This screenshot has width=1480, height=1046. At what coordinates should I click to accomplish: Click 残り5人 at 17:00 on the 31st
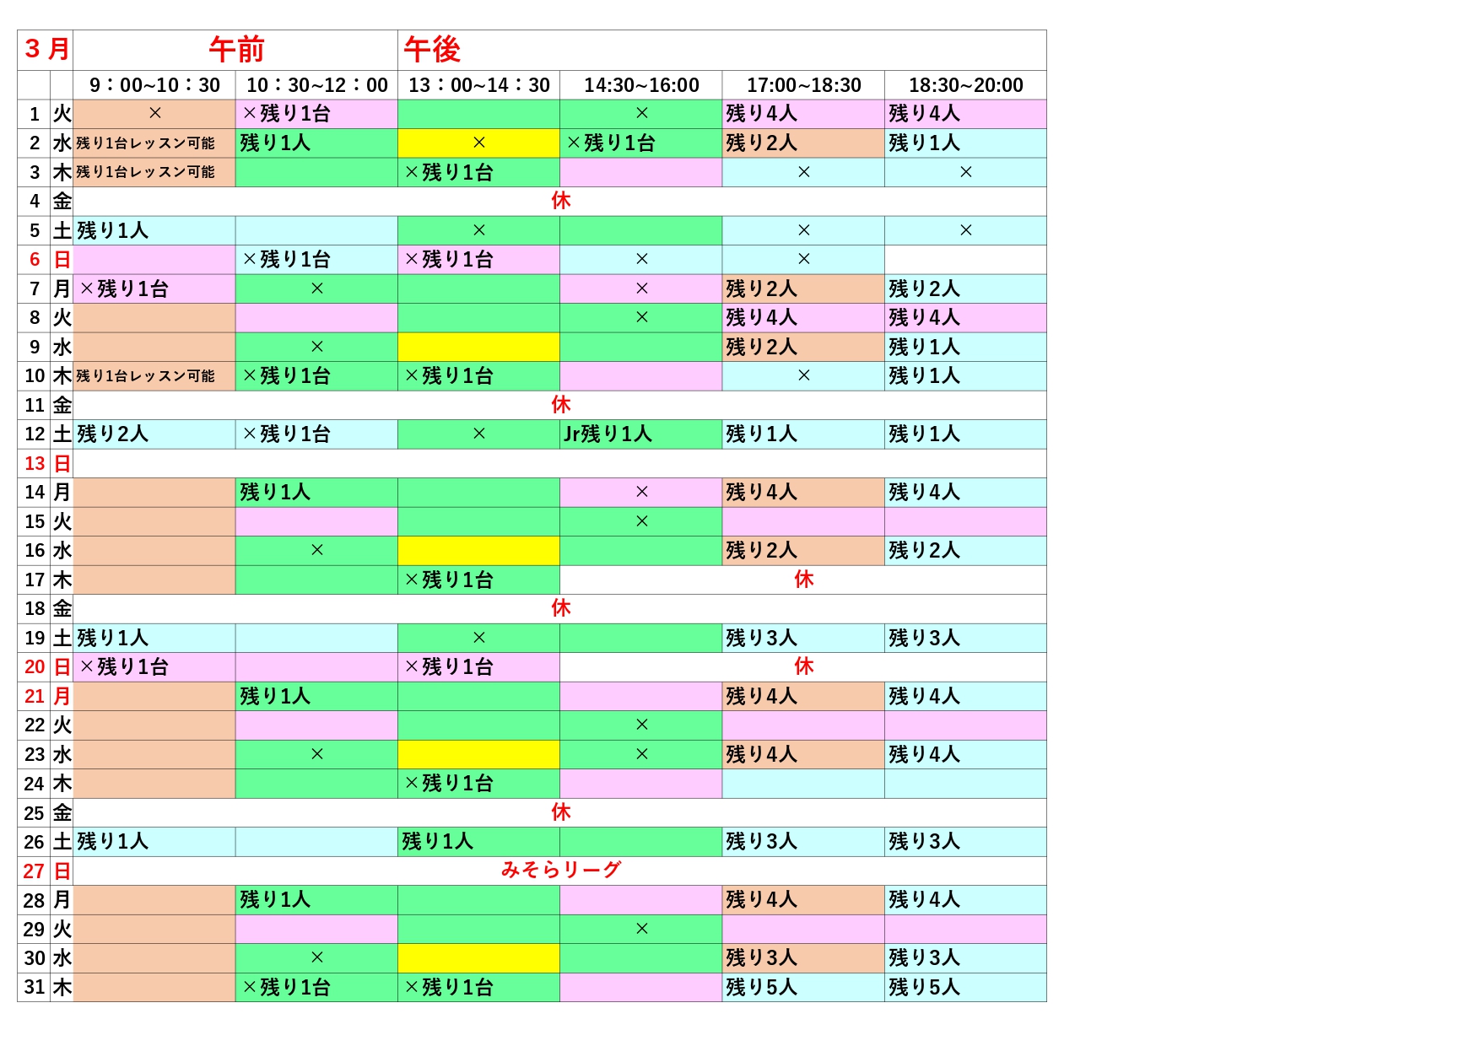point(761,987)
